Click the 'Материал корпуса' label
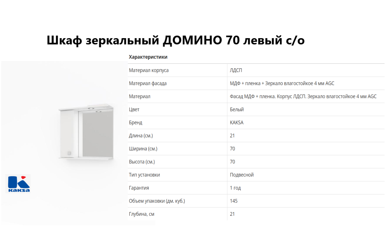The image size is (386, 228). (x=149, y=70)
